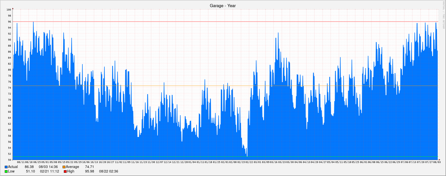Click the x-axis date 04/06

tap(298, 162)
